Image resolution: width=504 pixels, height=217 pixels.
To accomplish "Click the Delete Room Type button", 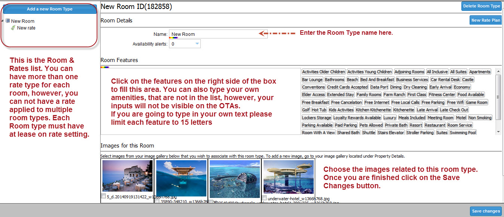I will 481,6.
